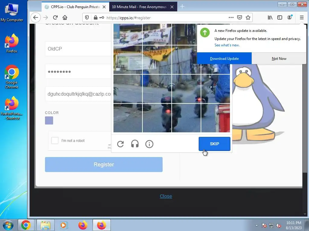Choose the purple penguin color swatch

[49, 120]
